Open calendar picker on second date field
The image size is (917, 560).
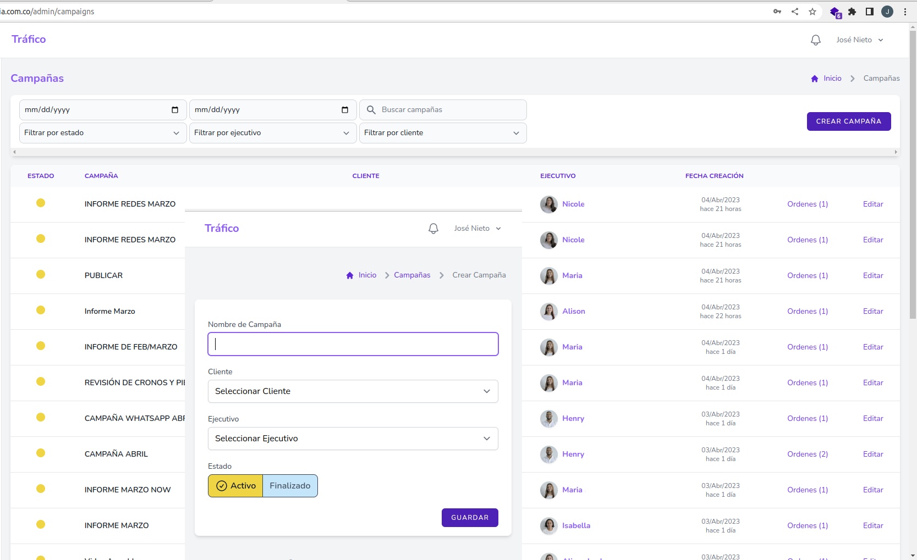pyautogui.click(x=345, y=110)
